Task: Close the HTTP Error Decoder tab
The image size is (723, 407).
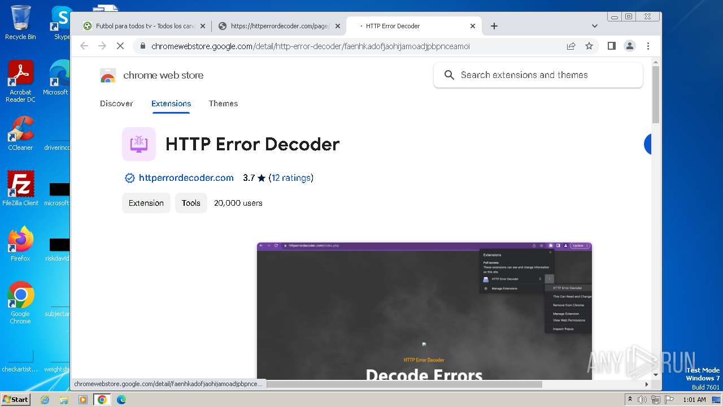Action: tap(473, 26)
